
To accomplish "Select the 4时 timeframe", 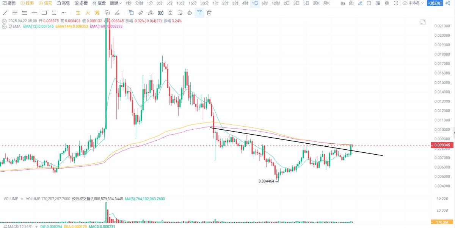I will (x=245, y=3).
